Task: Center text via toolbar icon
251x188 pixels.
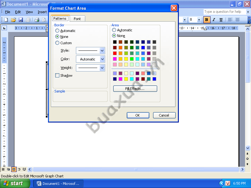Action: point(238,20)
